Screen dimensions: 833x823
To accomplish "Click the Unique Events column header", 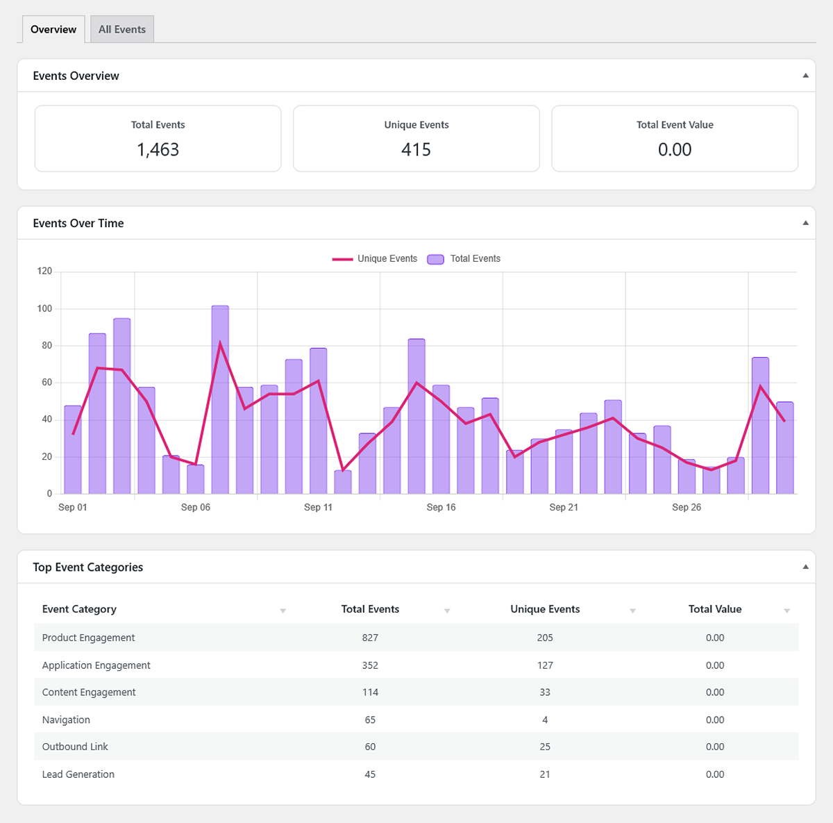I will point(545,609).
